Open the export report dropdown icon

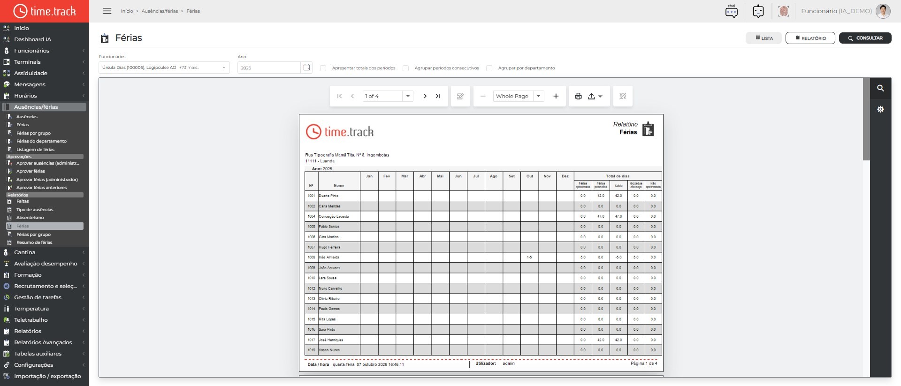coord(595,96)
